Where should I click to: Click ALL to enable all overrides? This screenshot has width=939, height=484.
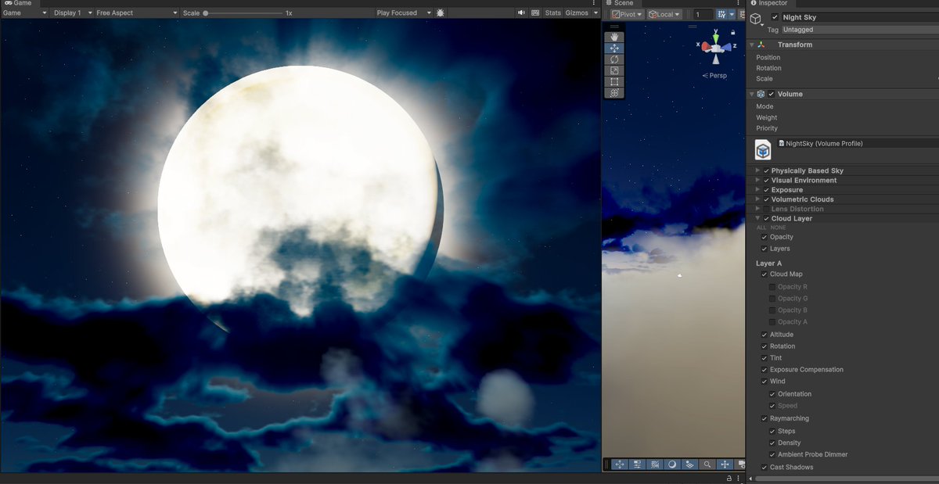[761, 228]
